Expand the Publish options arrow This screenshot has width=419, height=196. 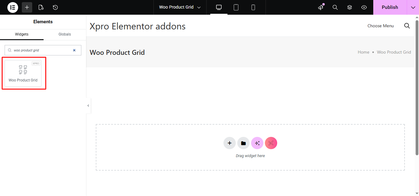click(x=413, y=7)
